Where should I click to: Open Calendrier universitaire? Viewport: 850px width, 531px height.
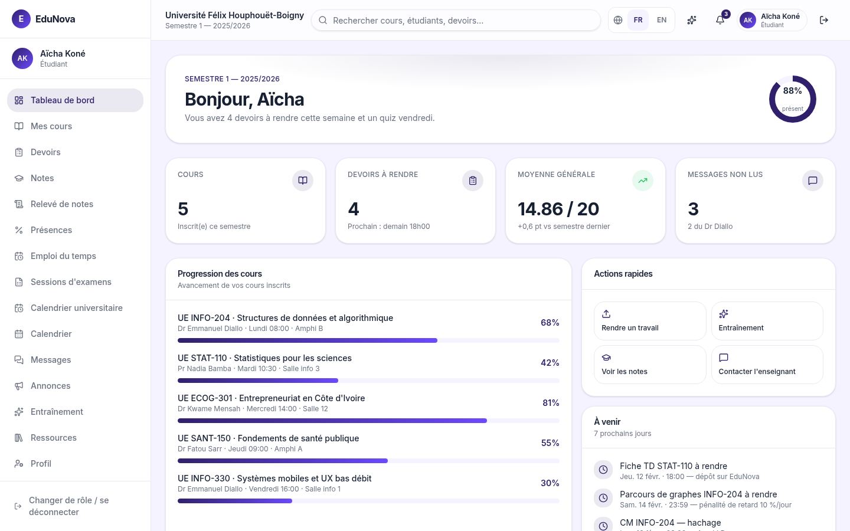75,308
